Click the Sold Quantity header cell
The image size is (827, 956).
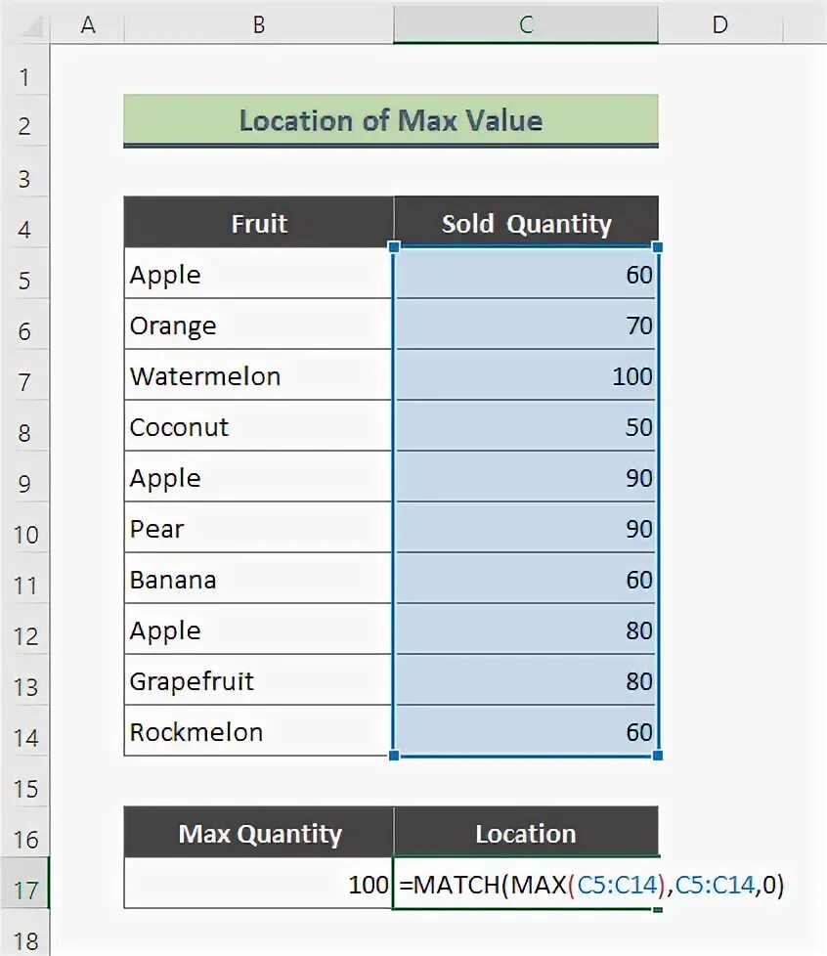(526, 223)
